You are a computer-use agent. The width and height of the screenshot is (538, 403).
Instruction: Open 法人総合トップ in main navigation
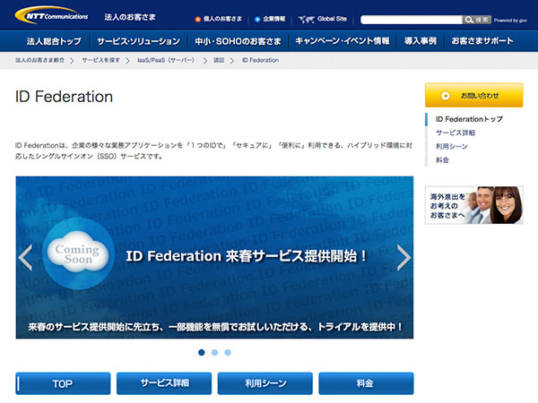pos(53,42)
